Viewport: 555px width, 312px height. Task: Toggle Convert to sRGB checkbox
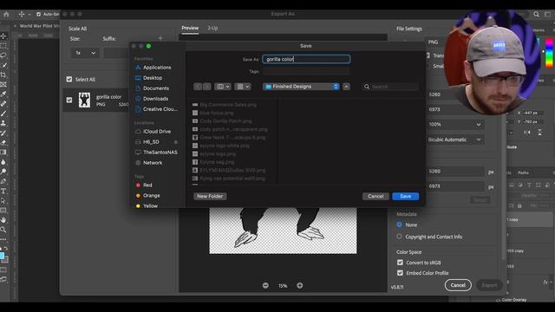coord(400,263)
